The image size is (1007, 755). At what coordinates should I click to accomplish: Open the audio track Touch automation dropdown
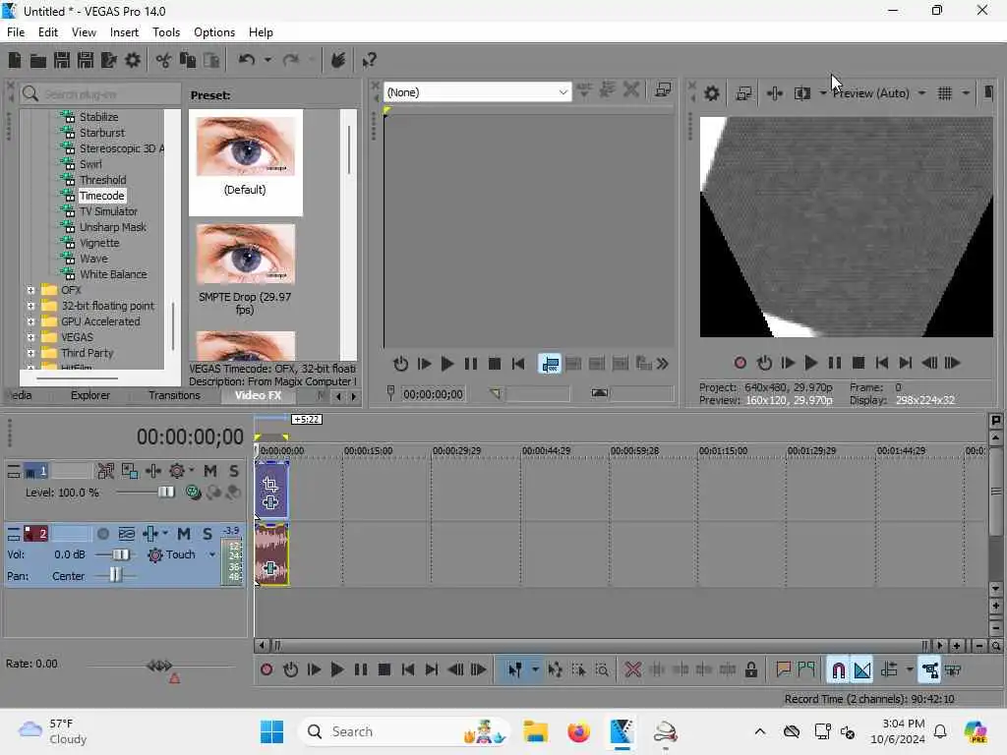tap(212, 554)
